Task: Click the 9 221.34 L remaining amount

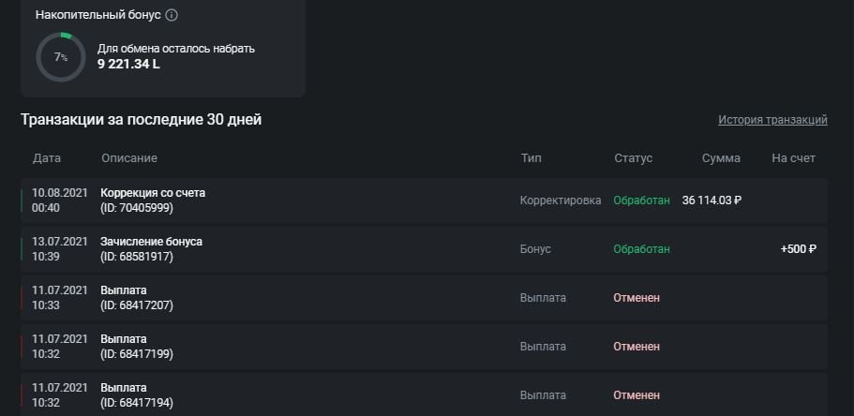Action: [x=128, y=65]
